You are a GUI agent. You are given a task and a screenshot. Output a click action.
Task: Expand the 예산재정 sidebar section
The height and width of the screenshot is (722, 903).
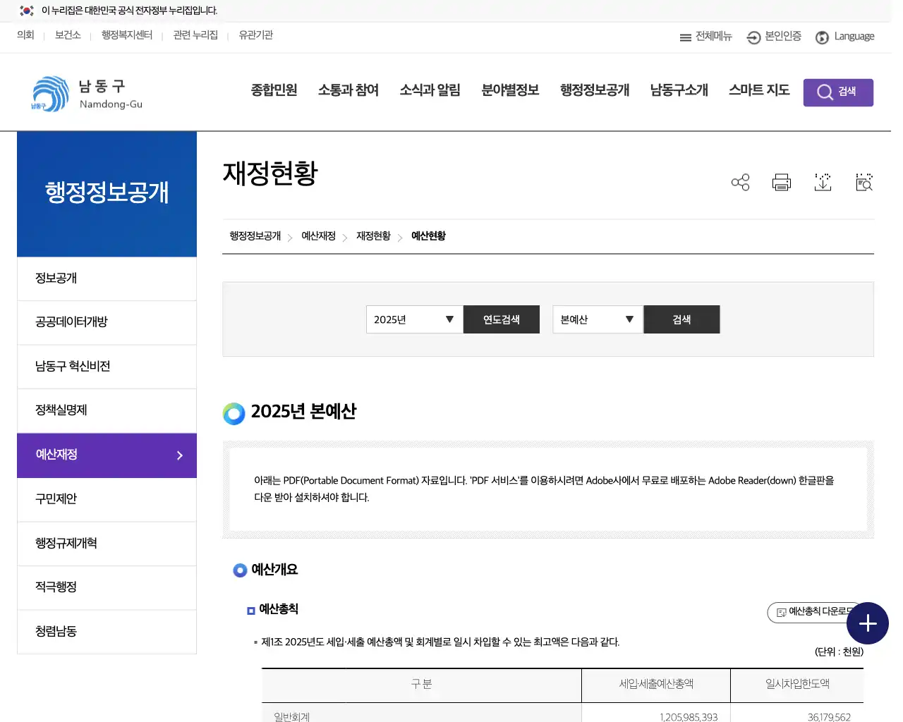point(107,455)
